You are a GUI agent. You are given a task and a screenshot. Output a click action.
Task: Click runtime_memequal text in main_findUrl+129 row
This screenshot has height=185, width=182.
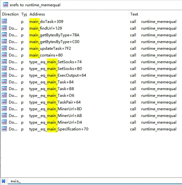pyautogui.click(x=159, y=28)
